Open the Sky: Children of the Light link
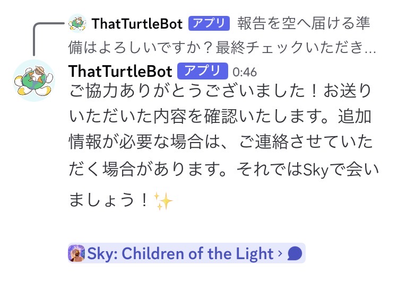Image resolution: width=398 pixels, height=292 pixels. click(180, 254)
